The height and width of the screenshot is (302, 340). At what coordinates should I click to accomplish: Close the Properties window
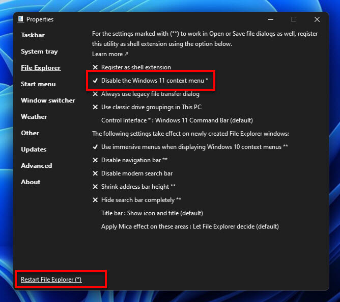[x=317, y=19]
